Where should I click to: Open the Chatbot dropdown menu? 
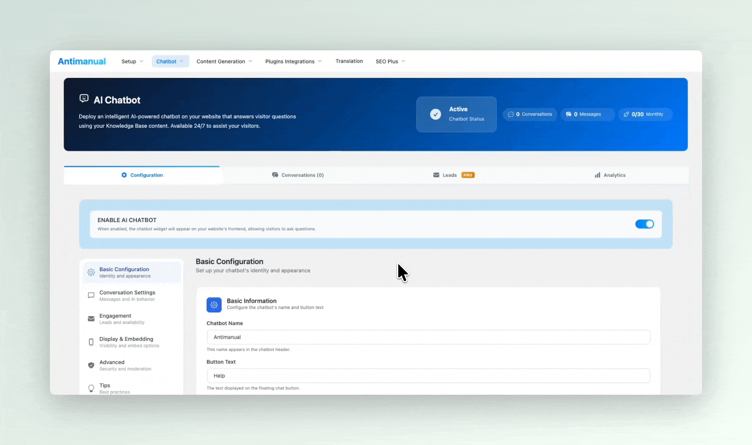170,61
